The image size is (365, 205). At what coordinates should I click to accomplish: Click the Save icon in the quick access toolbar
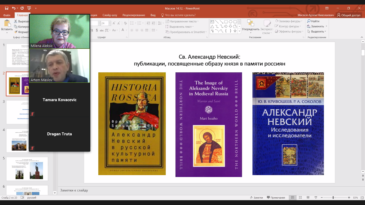click(x=7, y=8)
